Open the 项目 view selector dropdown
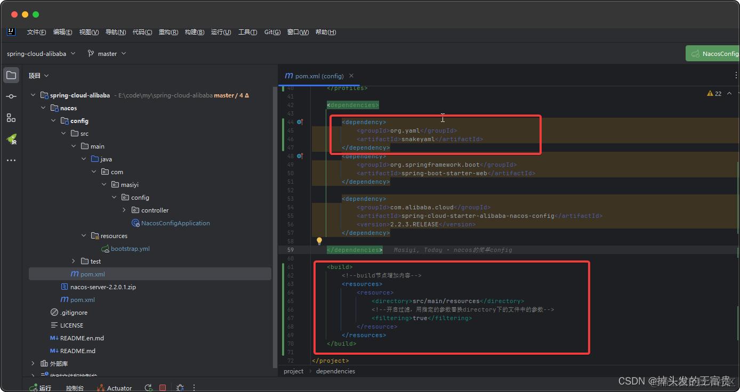This screenshot has height=392, width=740. point(38,76)
